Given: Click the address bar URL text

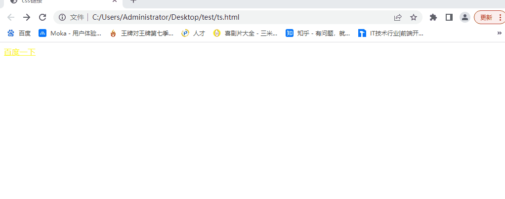Looking at the screenshot, I should pyautogui.click(x=166, y=17).
